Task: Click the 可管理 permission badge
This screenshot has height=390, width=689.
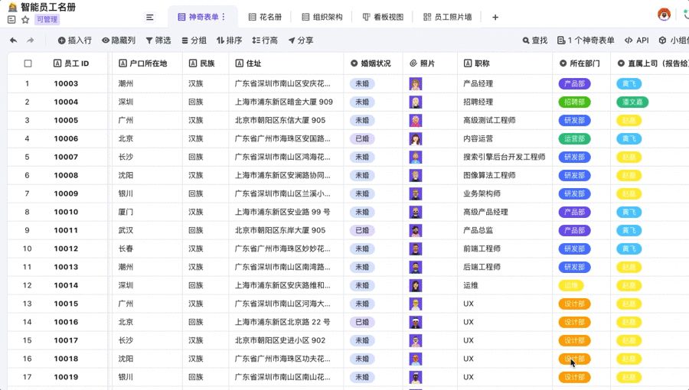Action: [47, 19]
